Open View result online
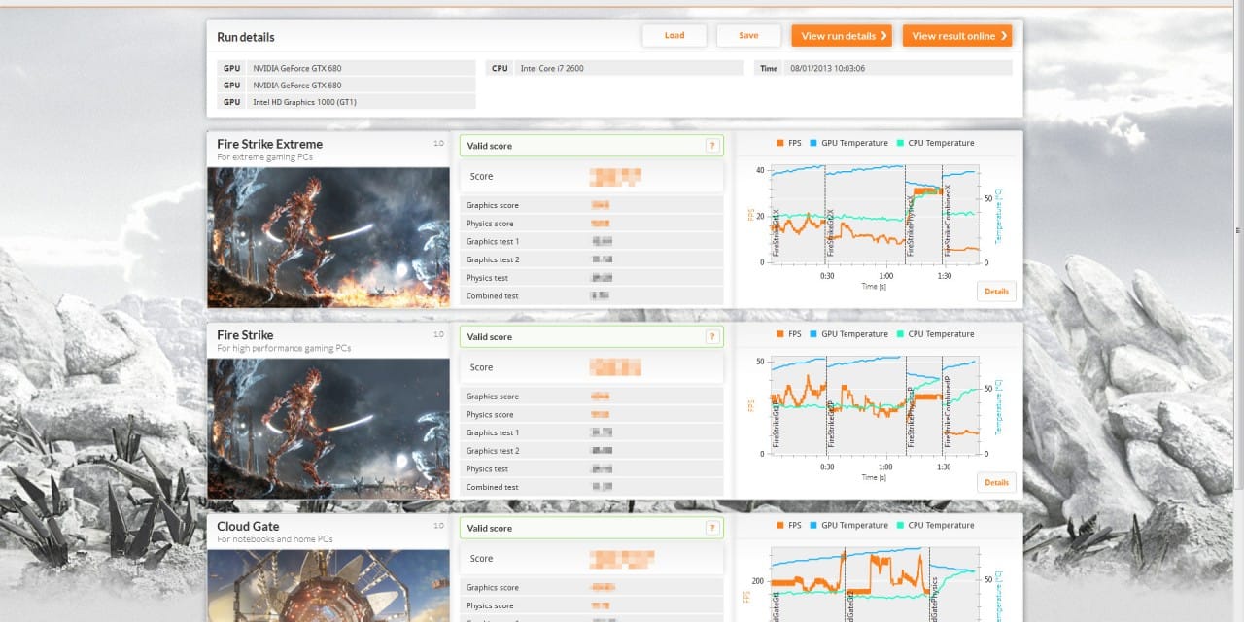1244x622 pixels. click(957, 36)
